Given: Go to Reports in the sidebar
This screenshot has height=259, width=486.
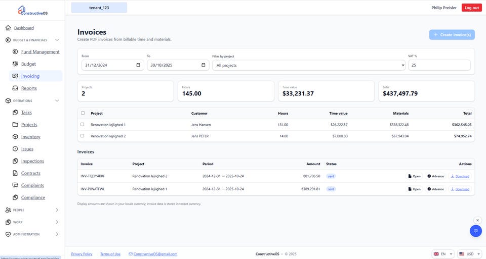Looking at the screenshot, I should point(29,88).
